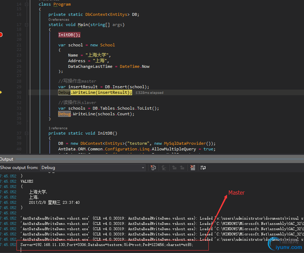Click the Find Message in Code icon
The image size is (304, 253).
(164, 168)
